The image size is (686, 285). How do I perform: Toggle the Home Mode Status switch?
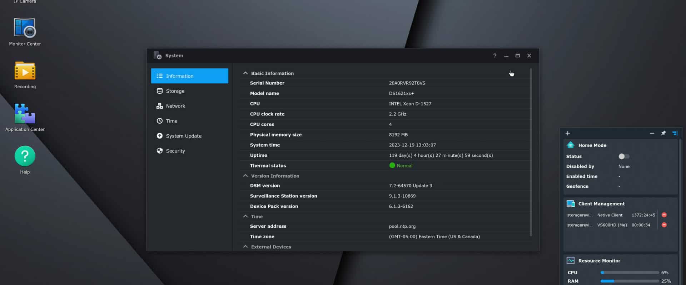coord(624,156)
